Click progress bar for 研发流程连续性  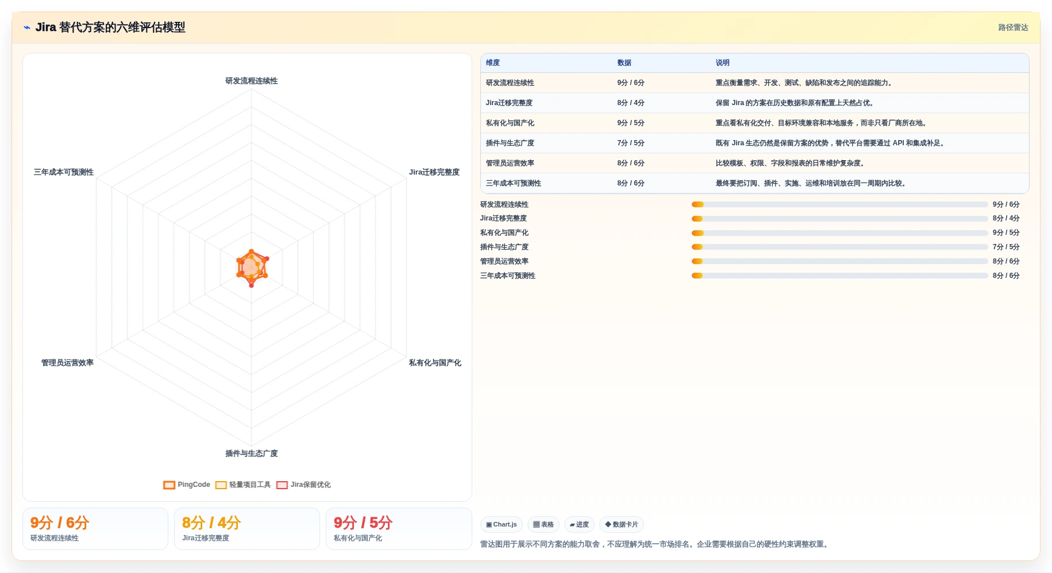(x=839, y=204)
